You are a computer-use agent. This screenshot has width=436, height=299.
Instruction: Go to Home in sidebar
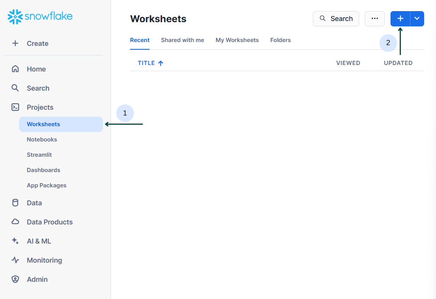36,69
